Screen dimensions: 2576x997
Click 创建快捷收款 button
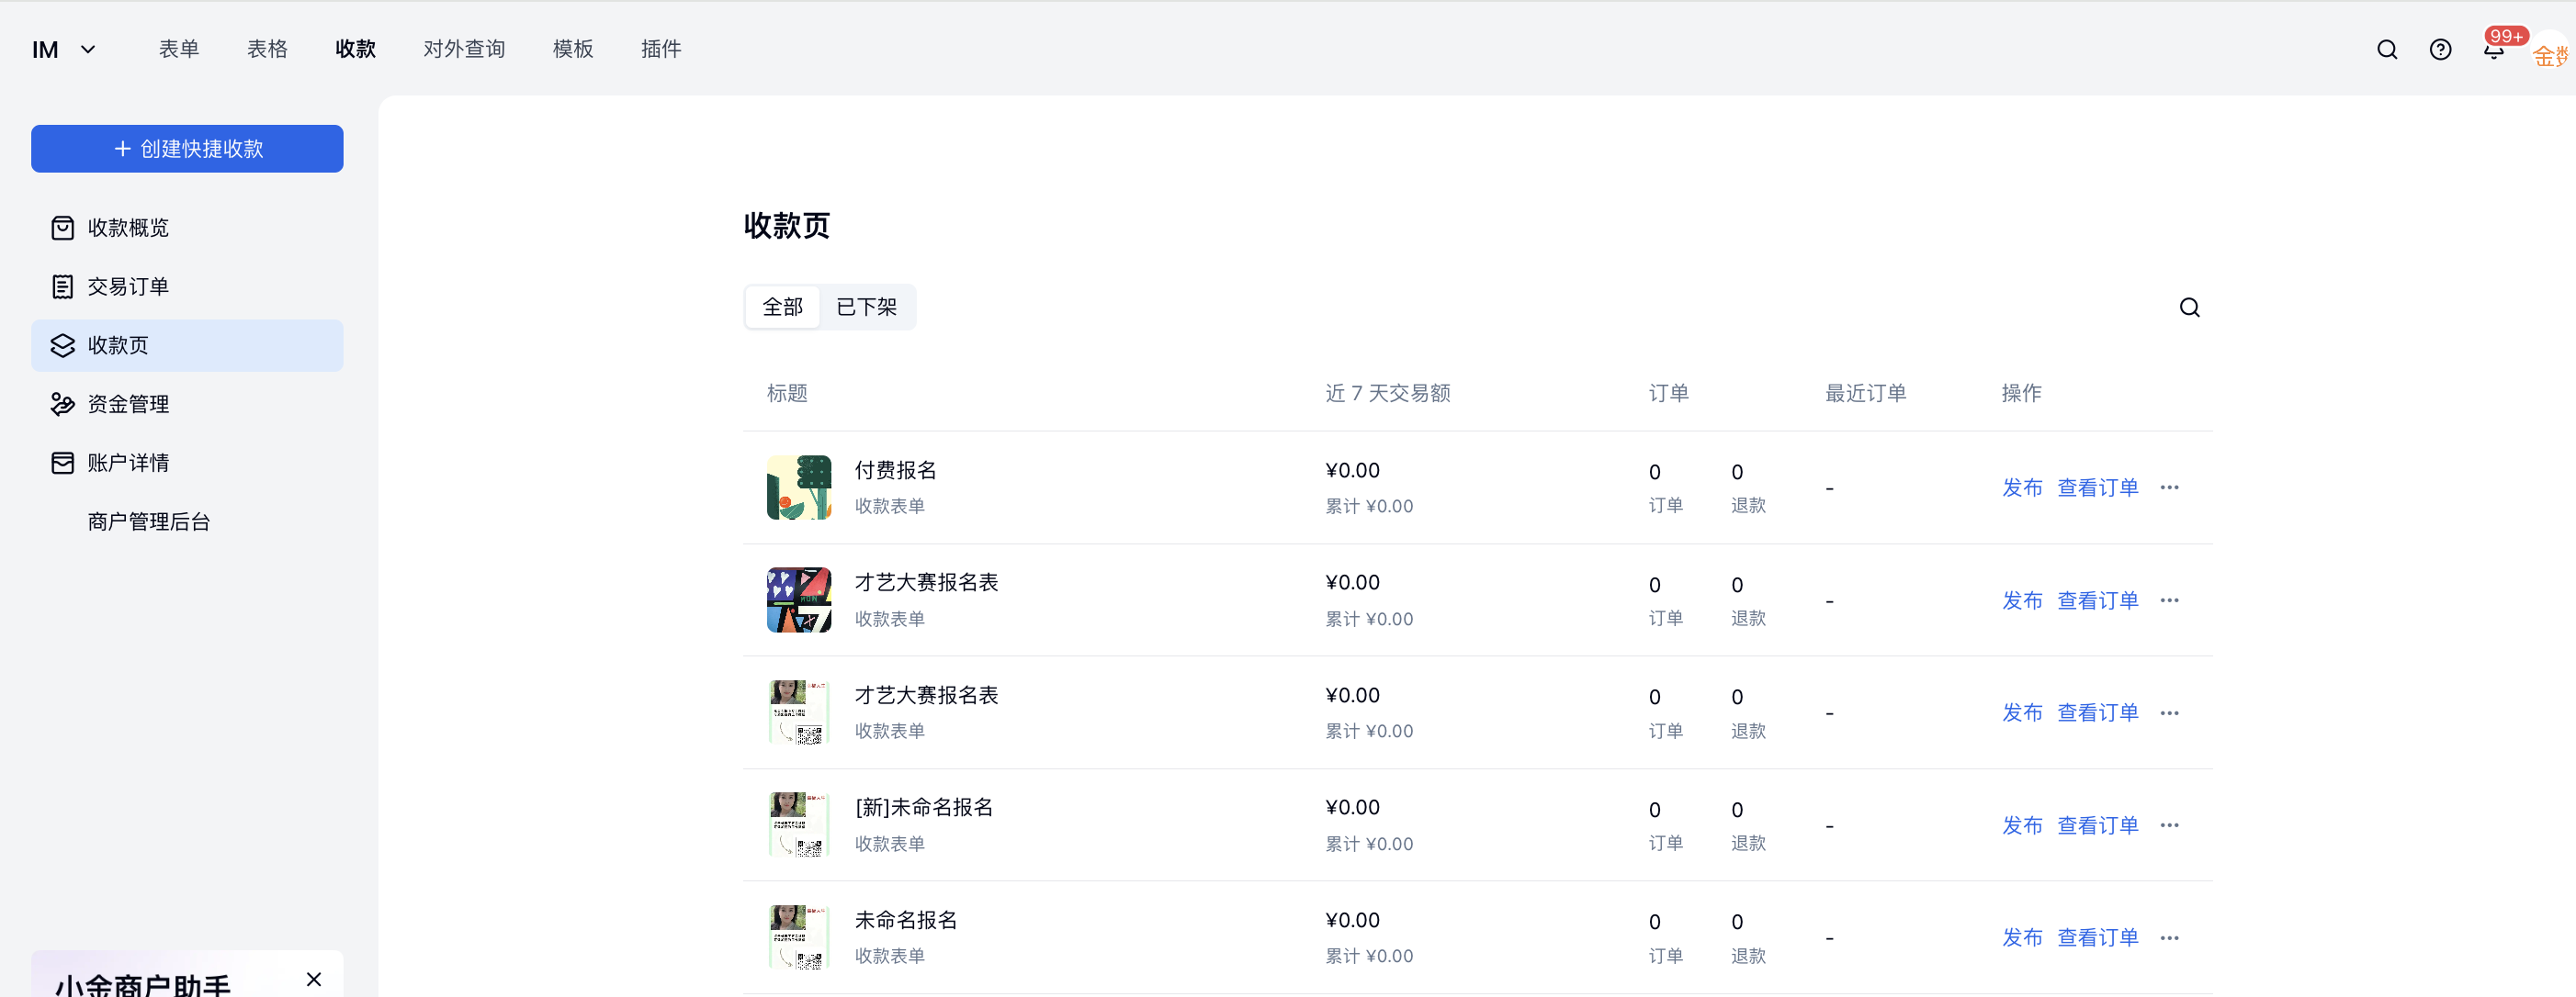(187, 149)
